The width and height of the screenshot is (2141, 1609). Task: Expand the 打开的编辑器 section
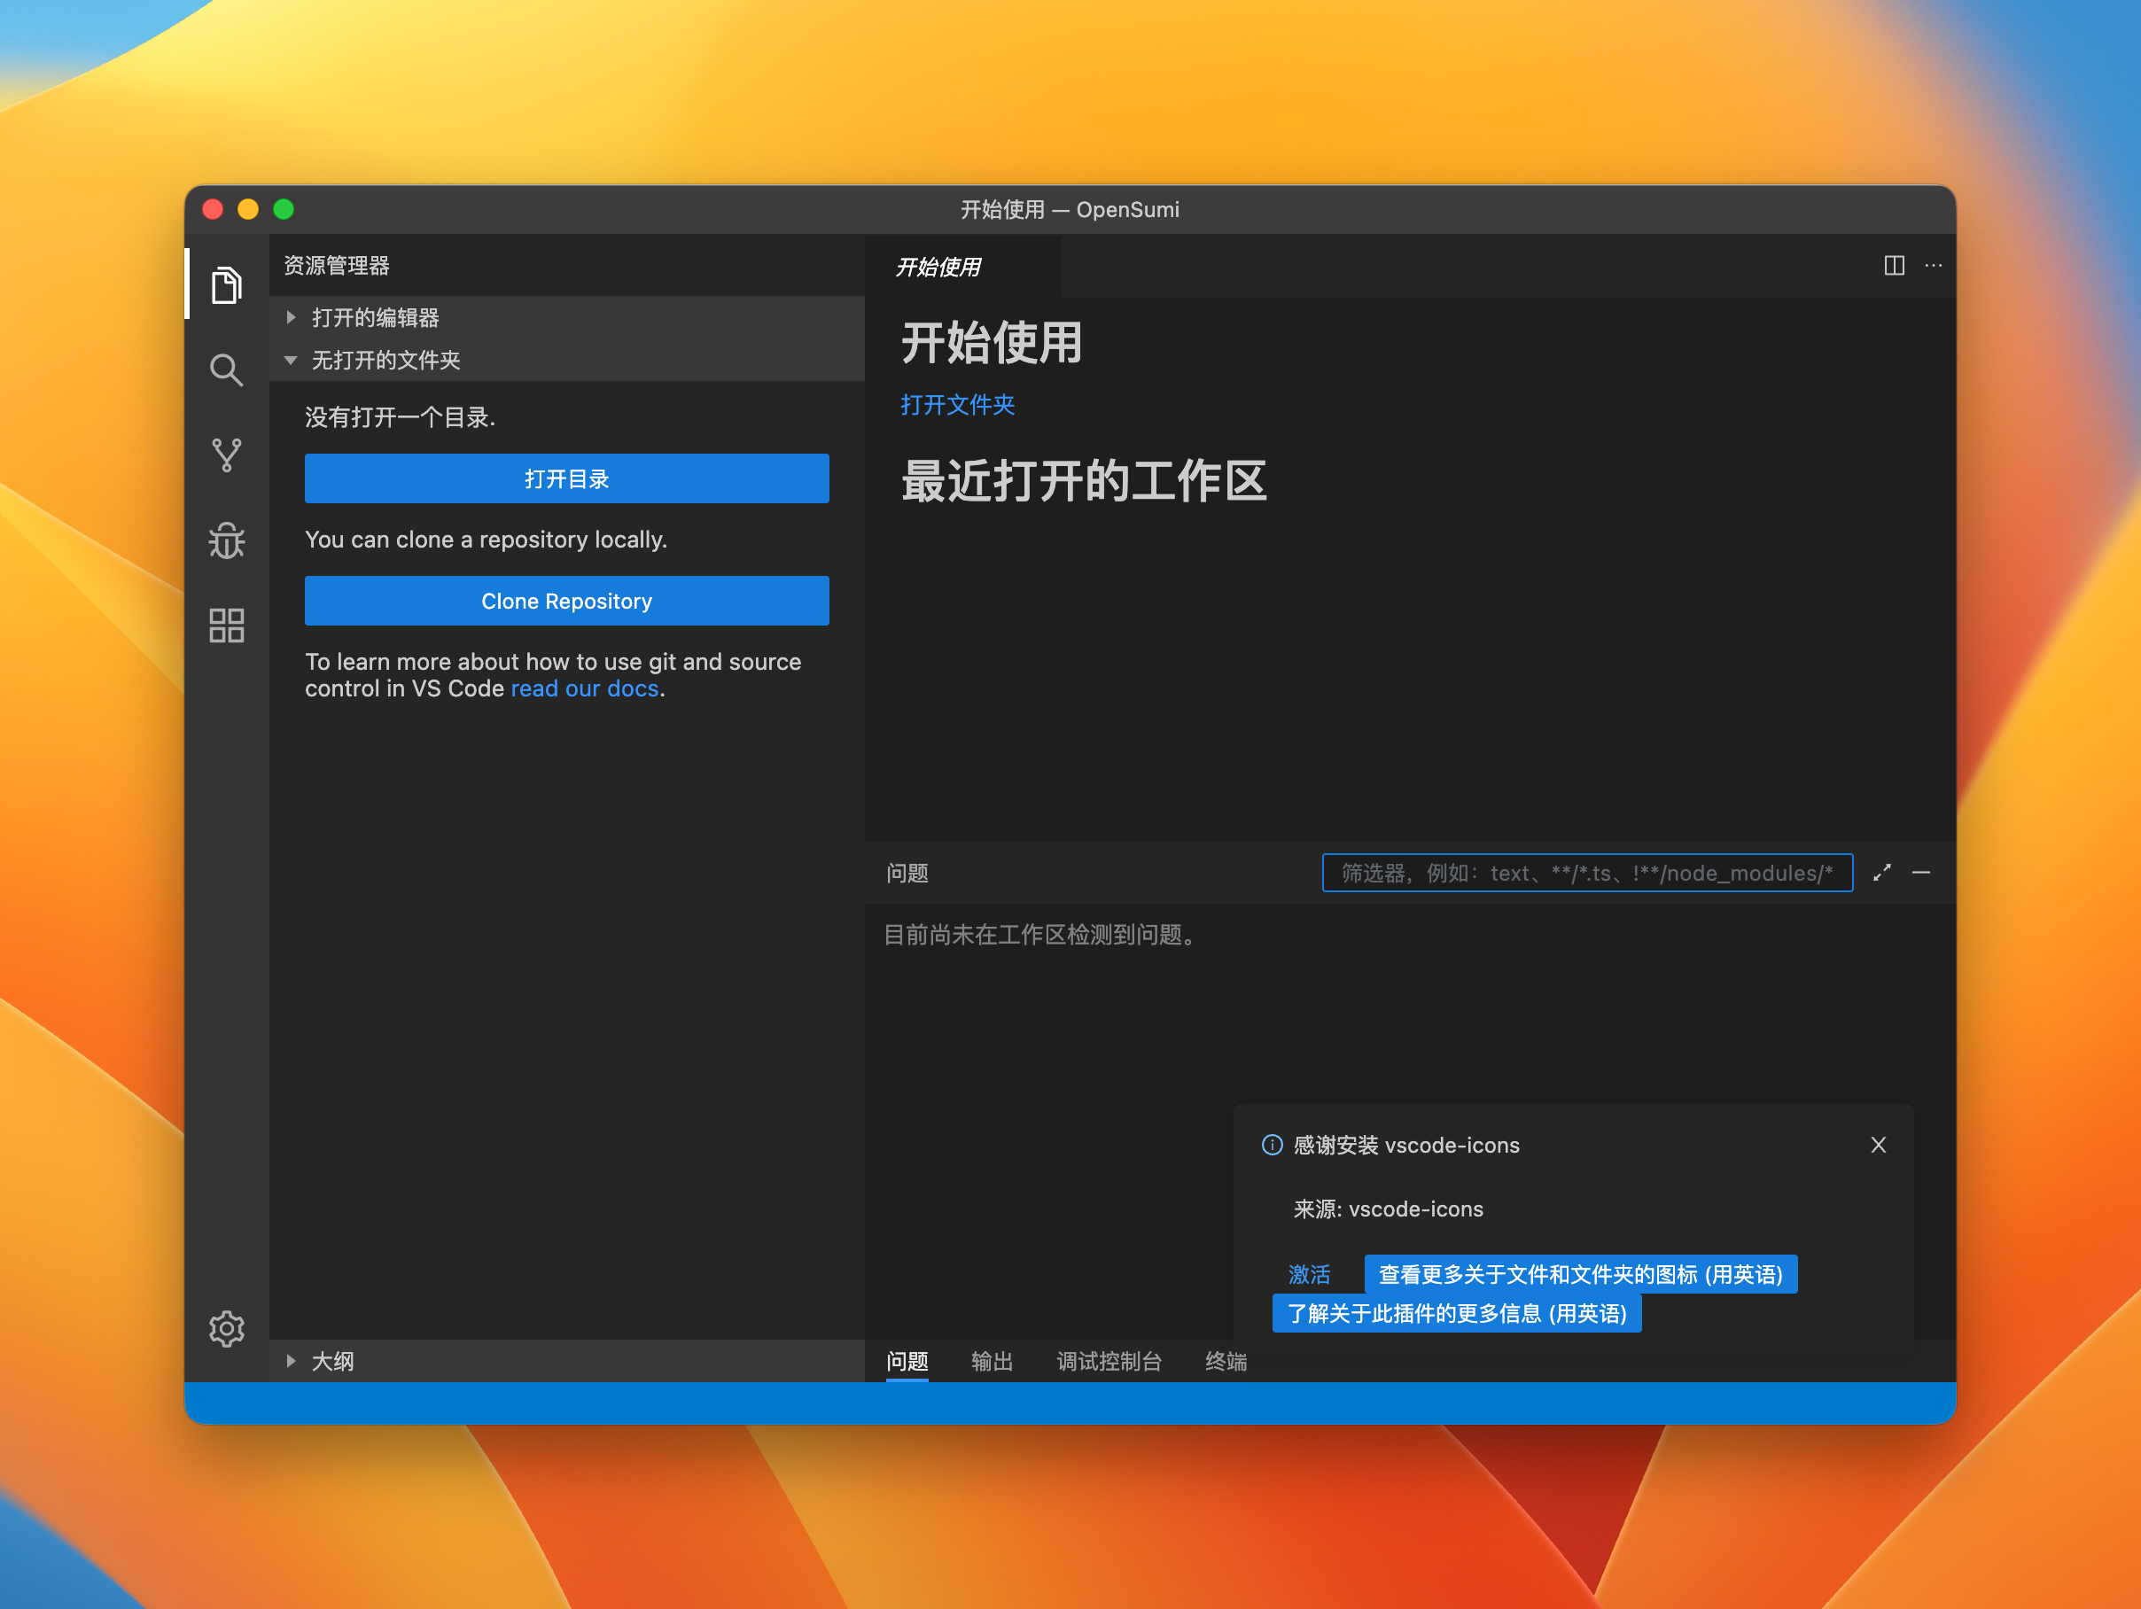click(x=376, y=317)
